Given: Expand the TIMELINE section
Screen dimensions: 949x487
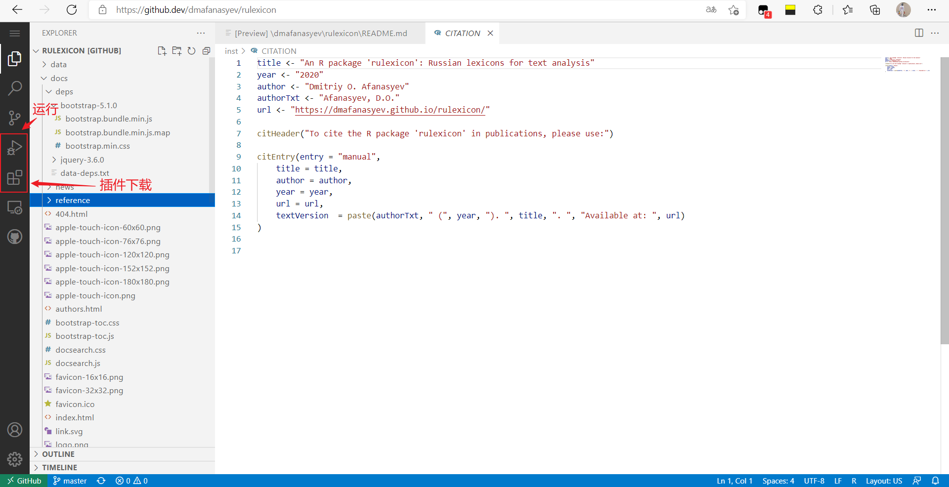Looking at the screenshot, I should coord(59,468).
